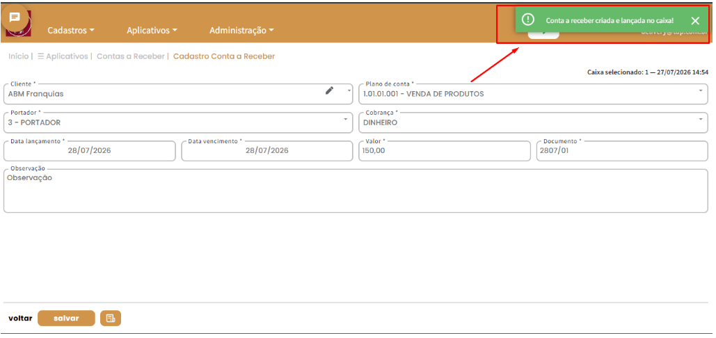Click 'ABM Franquias' client name
Screen dimensions: 716x338
pyautogui.click(x=36, y=94)
